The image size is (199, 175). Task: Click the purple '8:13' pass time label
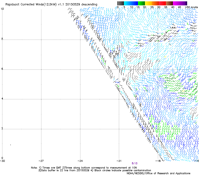pos(134,163)
